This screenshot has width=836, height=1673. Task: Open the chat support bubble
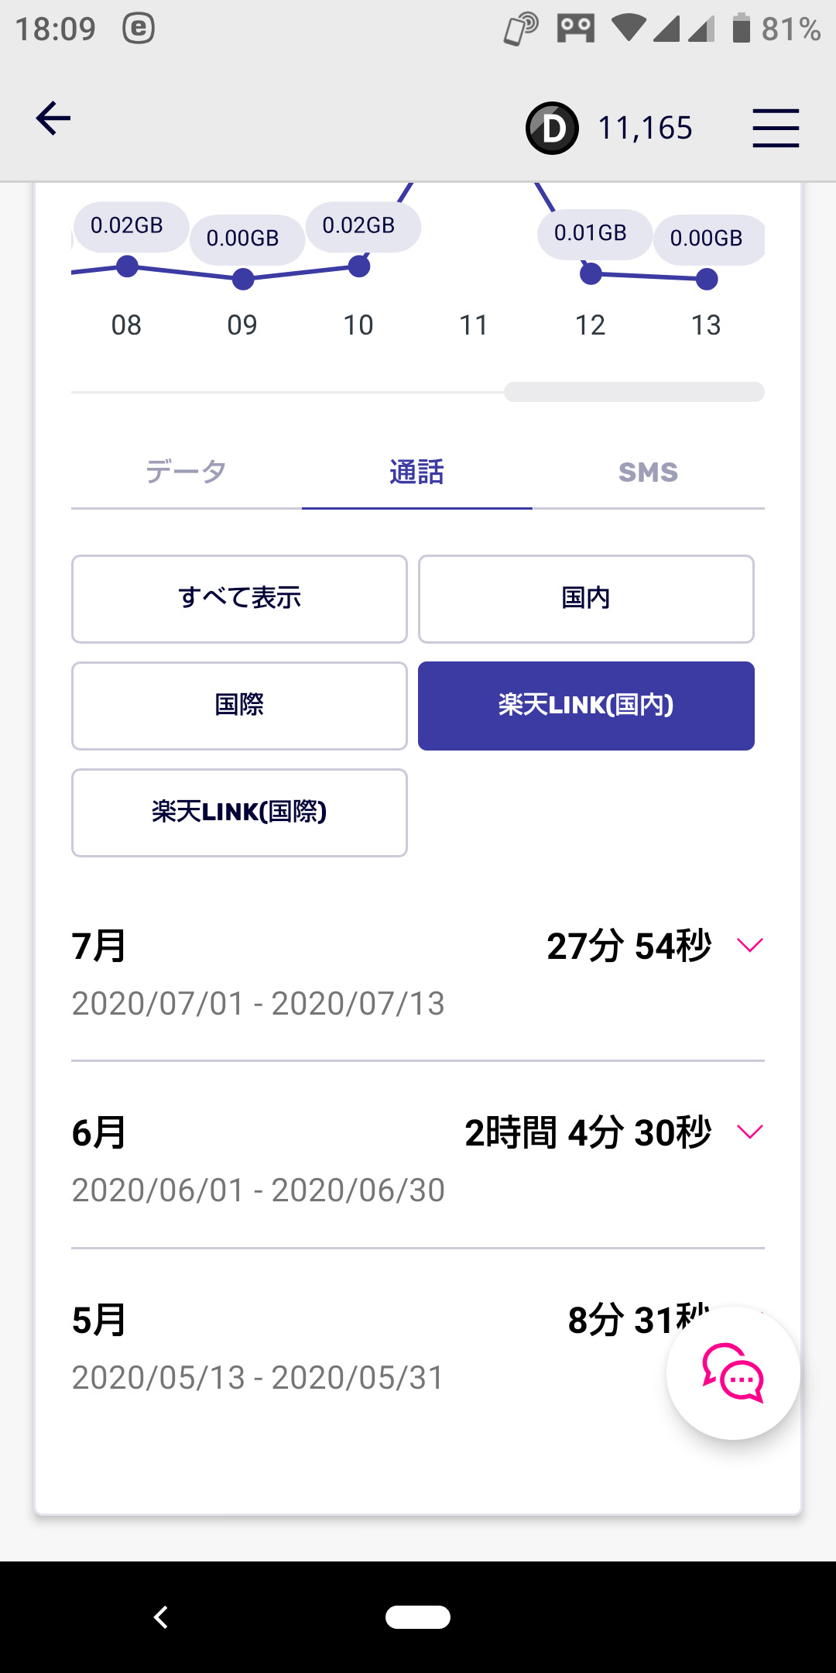tap(733, 1373)
